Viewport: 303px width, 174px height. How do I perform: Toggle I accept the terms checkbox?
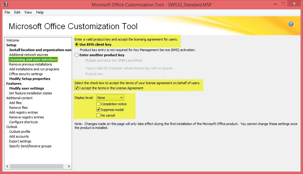77,88
